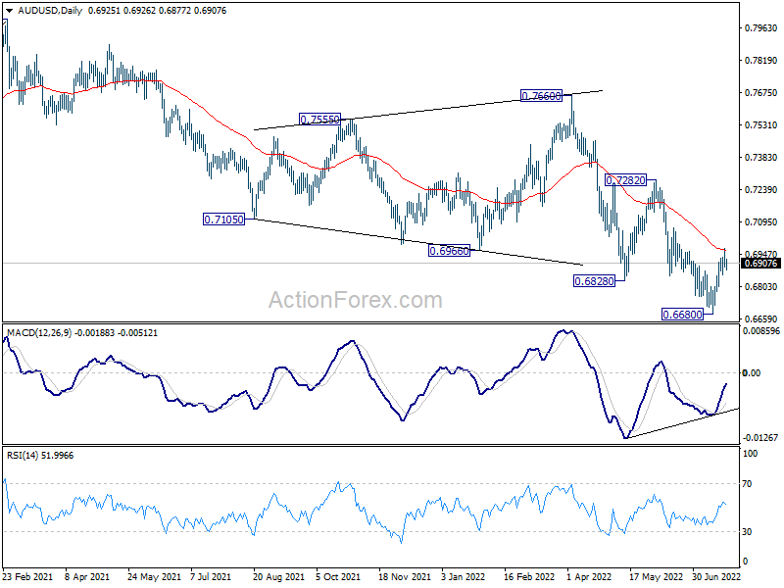The height and width of the screenshot is (588, 784).
Task: Click the 0.79630 price axis level
Action: click(761, 28)
